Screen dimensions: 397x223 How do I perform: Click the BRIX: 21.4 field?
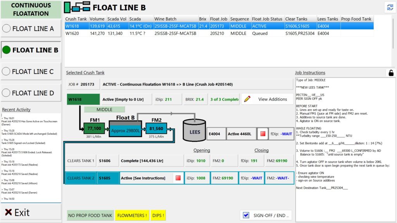click(195, 99)
